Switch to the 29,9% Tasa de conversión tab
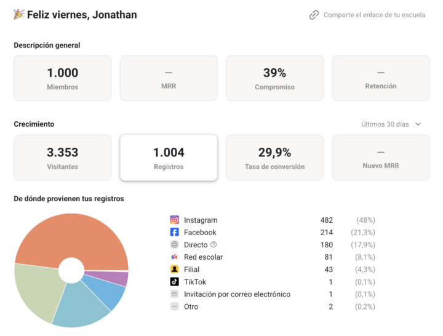Screen dimensions: 443x336 [274, 158]
